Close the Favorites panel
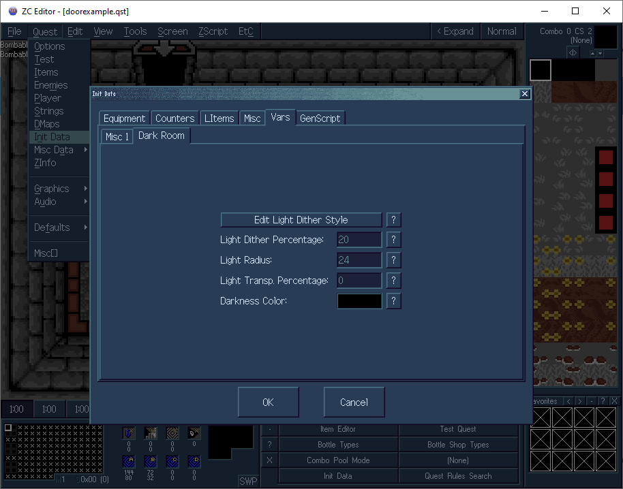The height and width of the screenshot is (489, 623). click(614, 401)
